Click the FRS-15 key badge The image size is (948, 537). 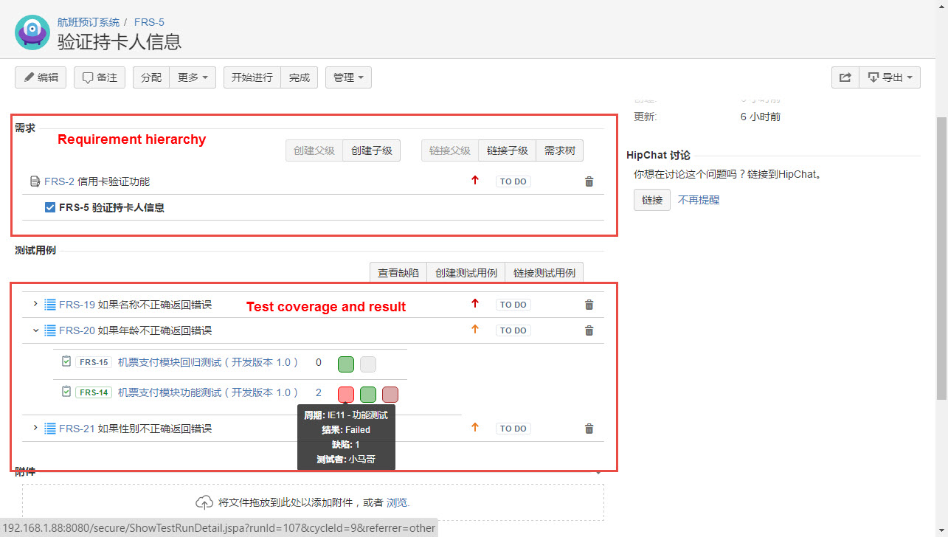[x=94, y=362]
